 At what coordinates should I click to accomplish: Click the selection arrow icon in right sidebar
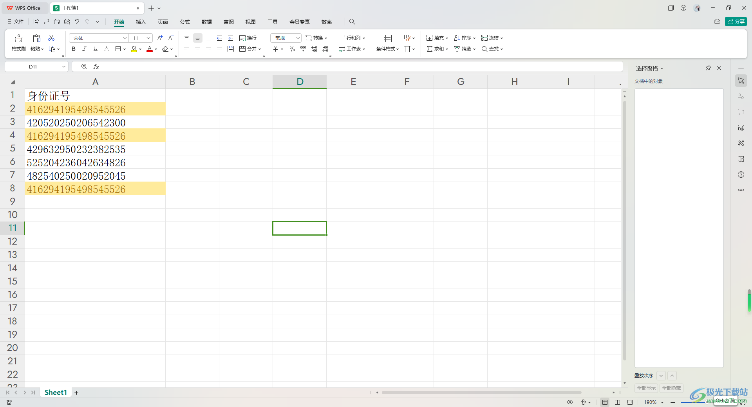[741, 81]
